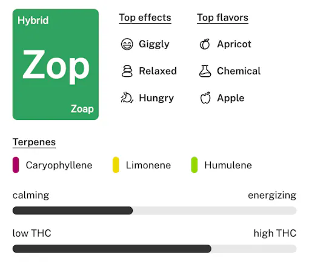Click the Hungry stomach icon
309x267 pixels.
pyautogui.click(x=127, y=97)
